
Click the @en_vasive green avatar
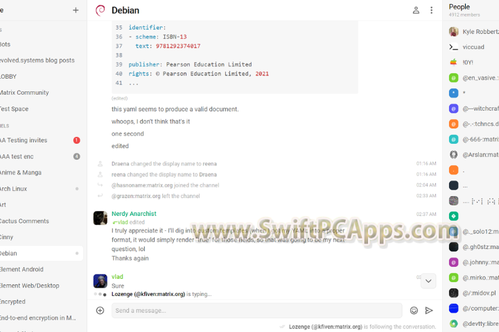[453, 78]
